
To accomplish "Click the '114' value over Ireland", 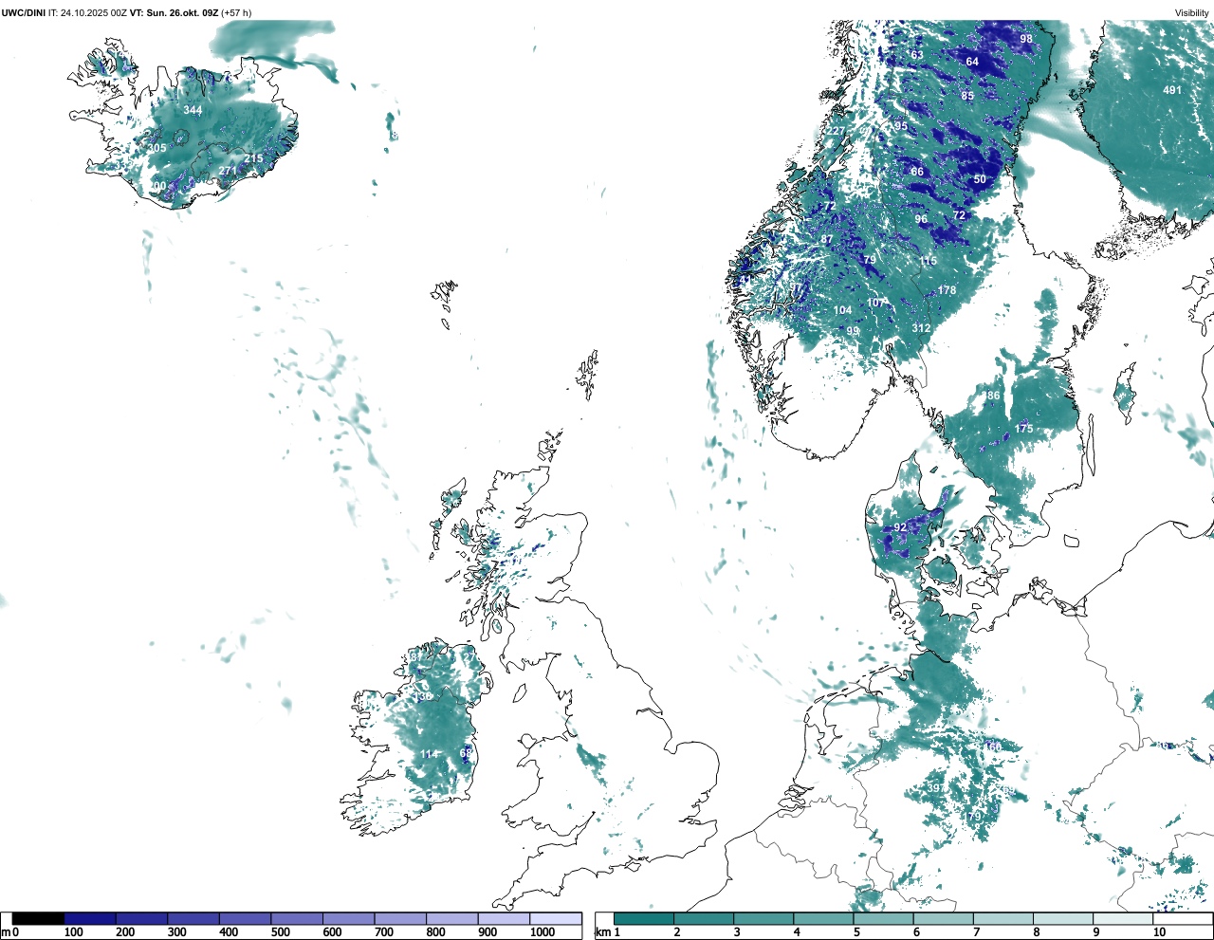I will (430, 755).
